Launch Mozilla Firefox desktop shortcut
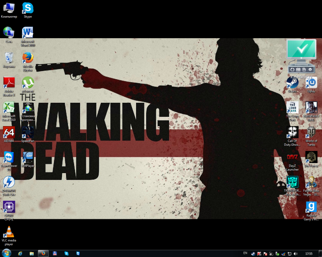Viewport: 322px width, 257px height. pos(28,62)
